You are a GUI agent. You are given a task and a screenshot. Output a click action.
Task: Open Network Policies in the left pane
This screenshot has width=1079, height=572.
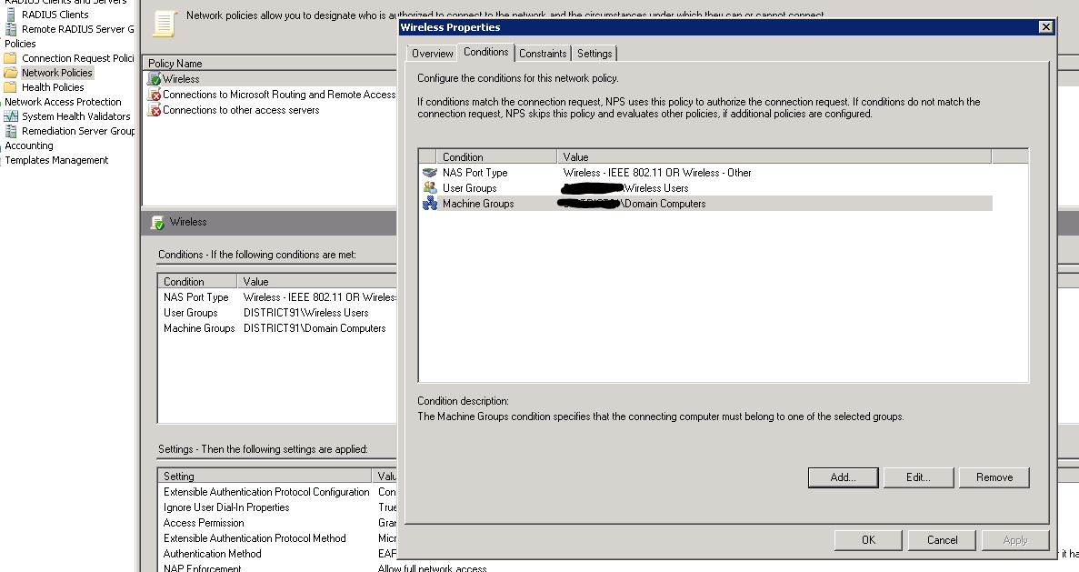(57, 72)
